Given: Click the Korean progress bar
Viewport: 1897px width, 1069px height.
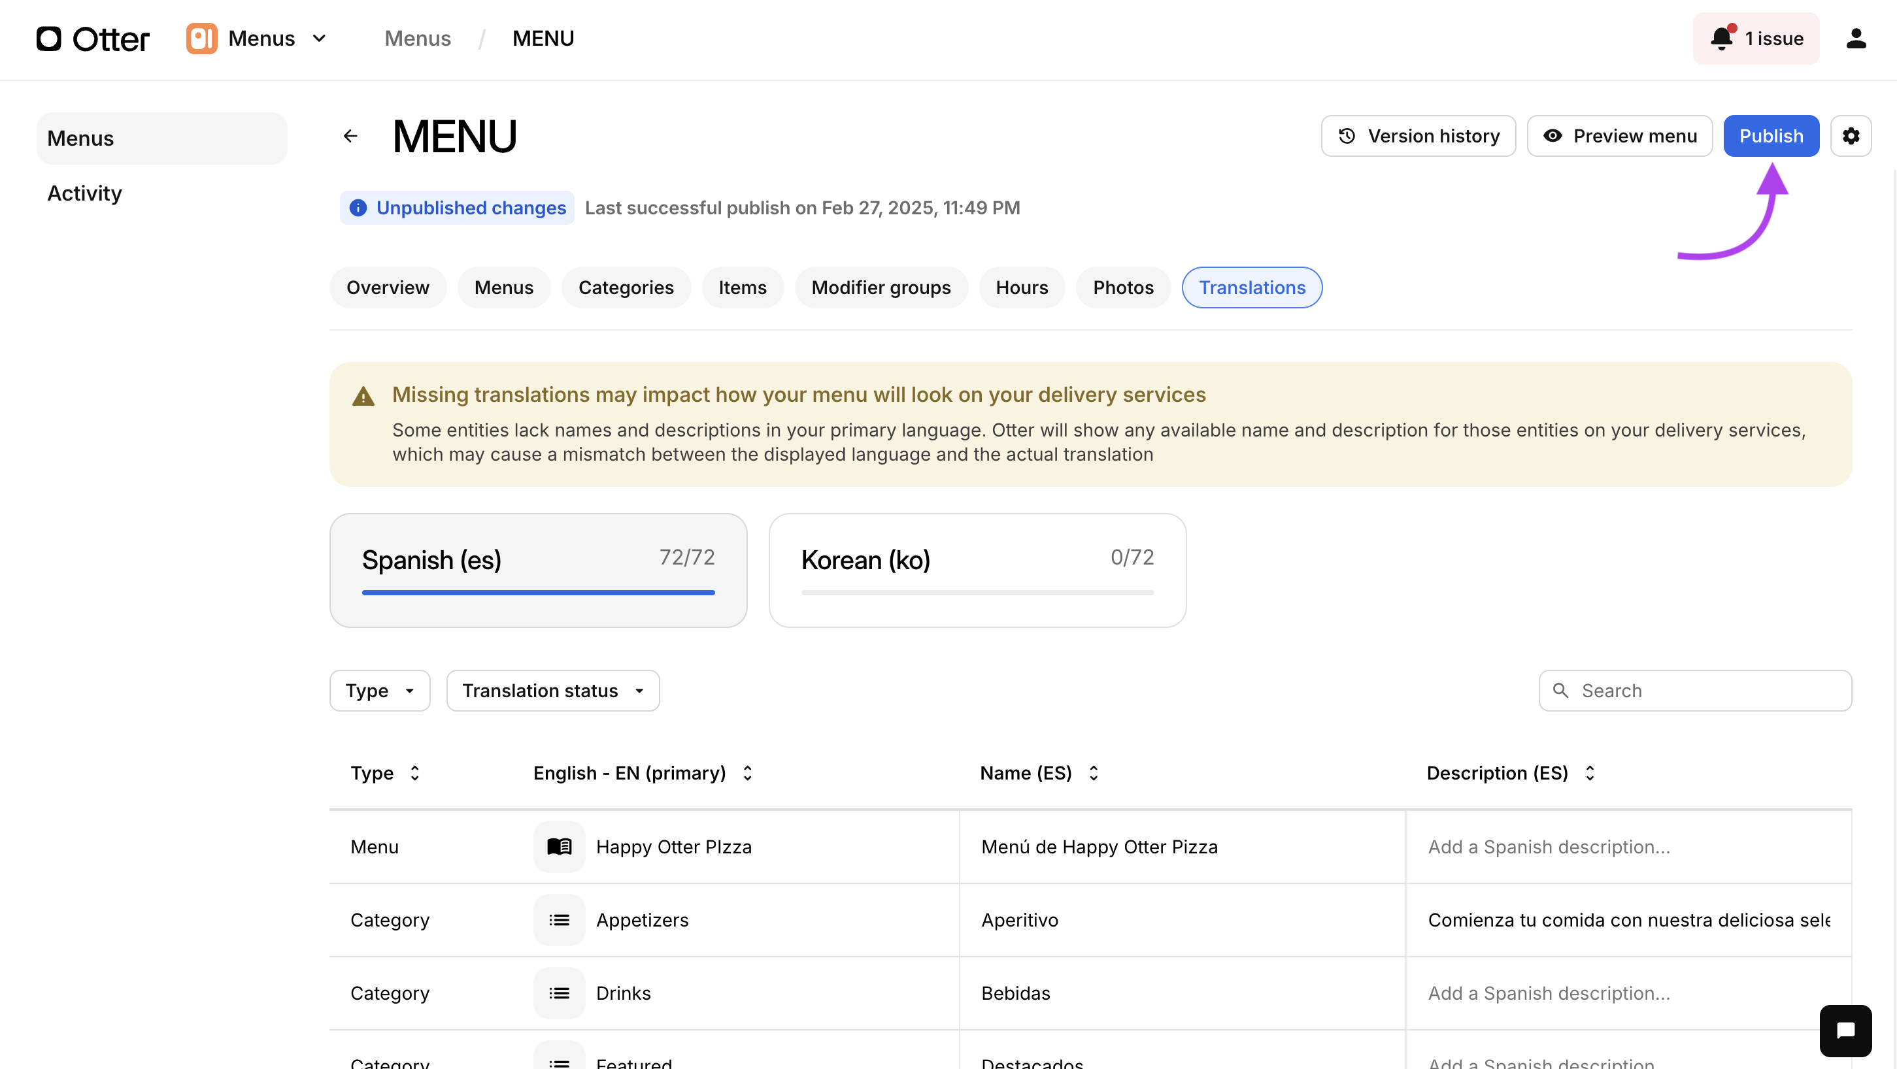Looking at the screenshot, I should click(x=977, y=593).
